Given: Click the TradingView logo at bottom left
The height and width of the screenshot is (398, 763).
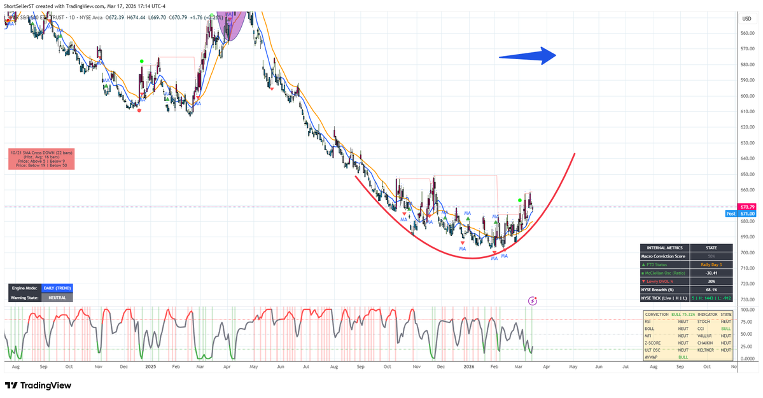Looking at the screenshot, I should coord(38,385).
